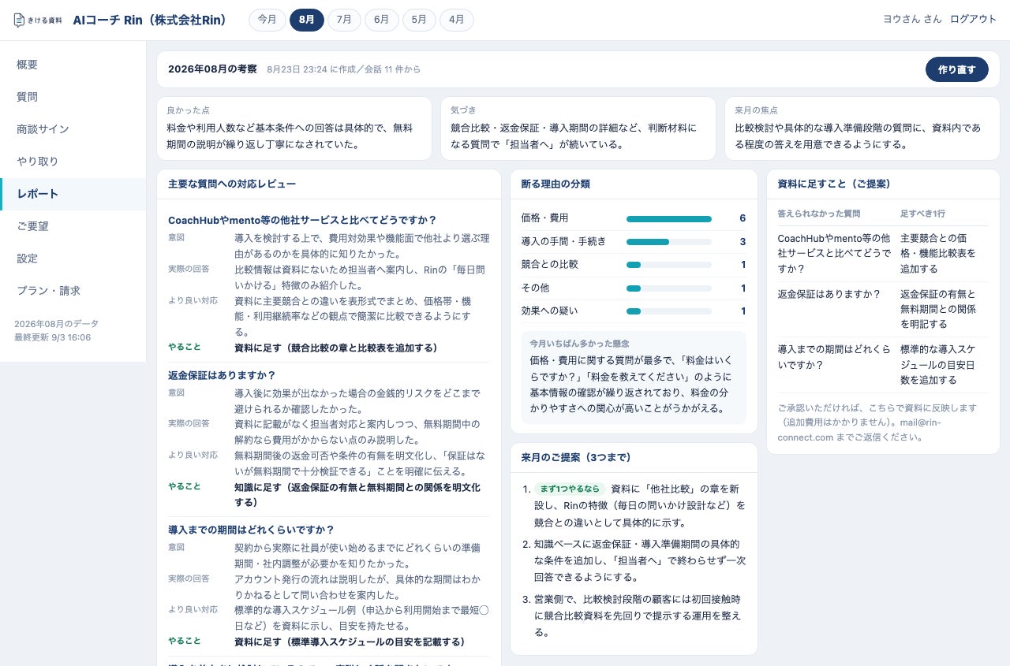This screenshot has height=666, width=1010.
Task: Click the きける資料 logo icon
Action: click(x=21, y=20)
